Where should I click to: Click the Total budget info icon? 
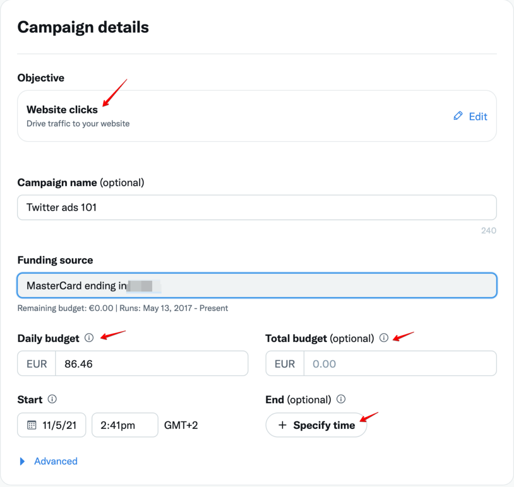click(x=384, y=338)
